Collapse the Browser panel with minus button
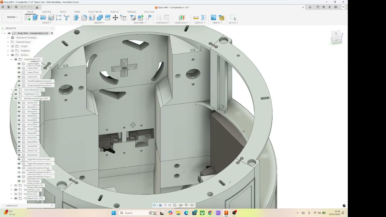 (x=52, y=28)
